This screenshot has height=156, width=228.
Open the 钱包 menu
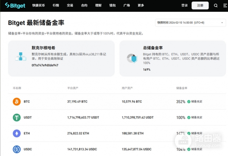click(x=112, y=5)
